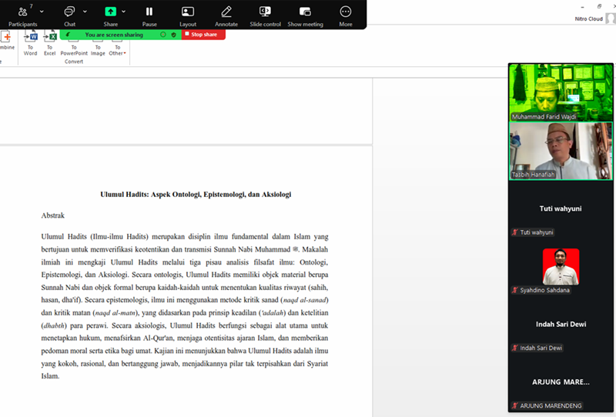
Task: Open the Annotate tool
Action: click(x=226, y=15)
